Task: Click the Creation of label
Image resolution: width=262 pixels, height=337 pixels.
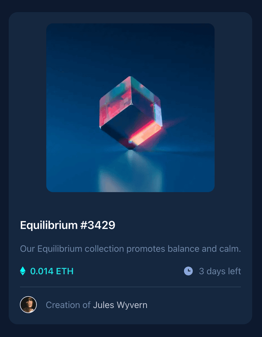Action: coord(68,305)
